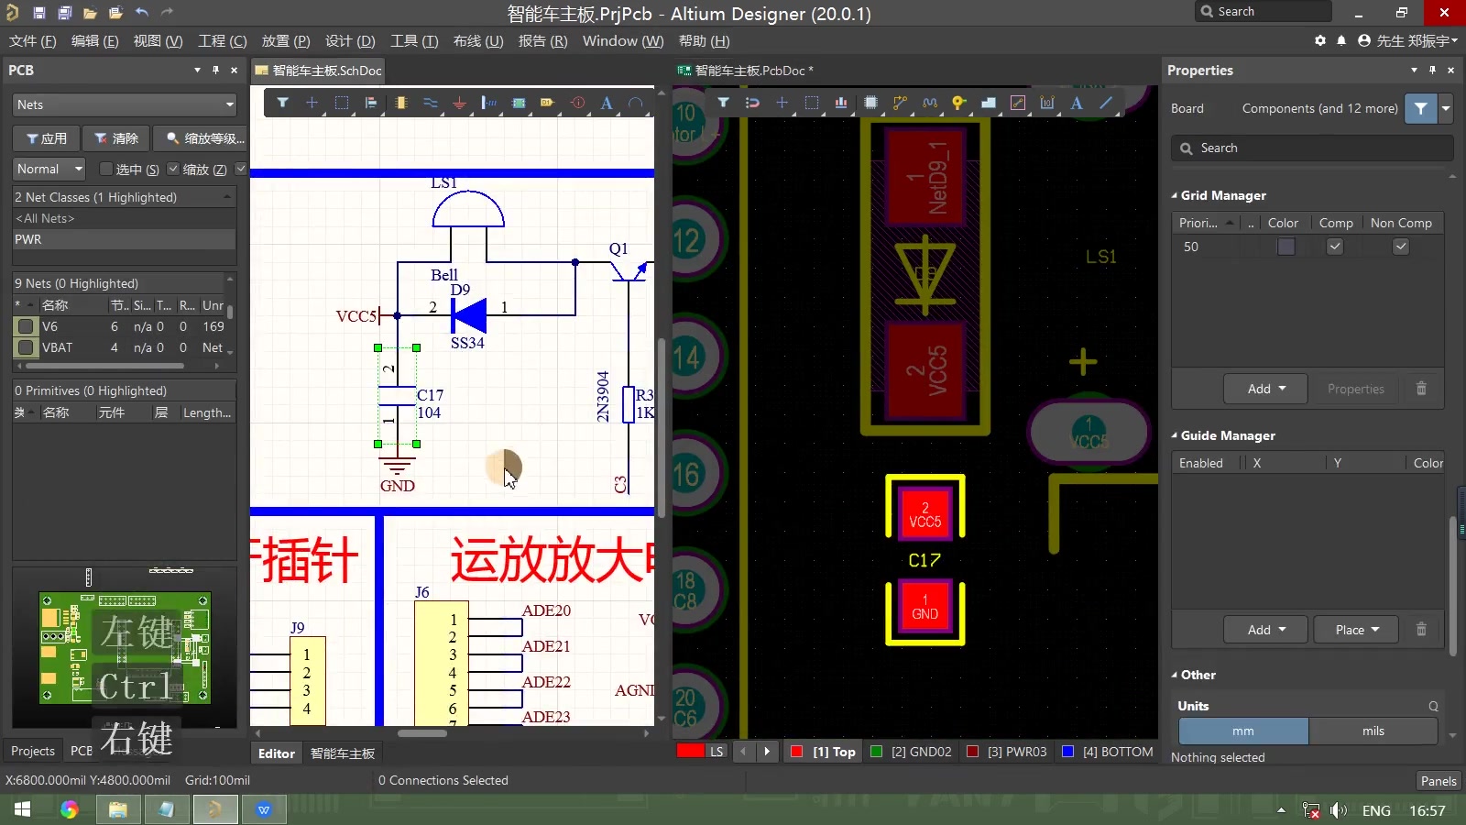Activate PCB interactive routing tool
1466x825 pixels.
(x=900, y=103)
